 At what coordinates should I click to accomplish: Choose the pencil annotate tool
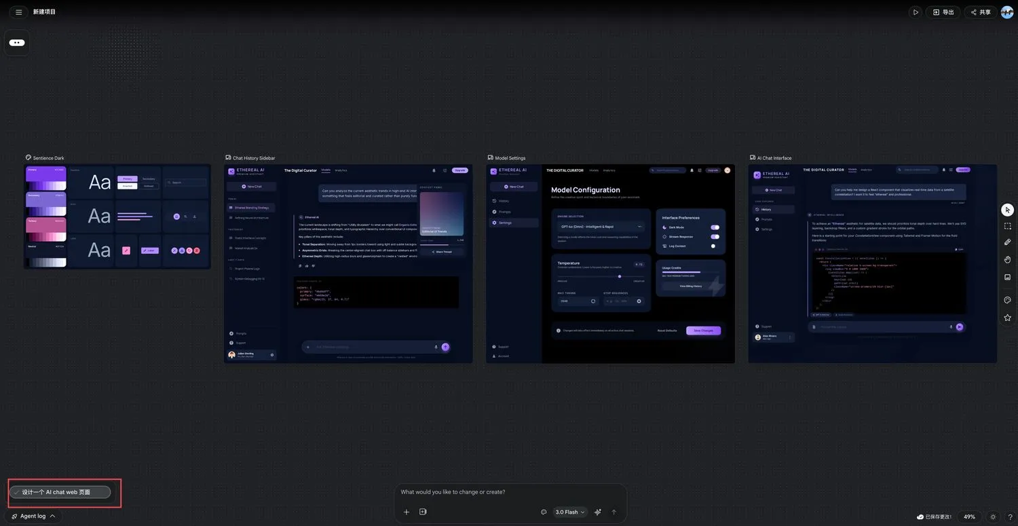1007,242
